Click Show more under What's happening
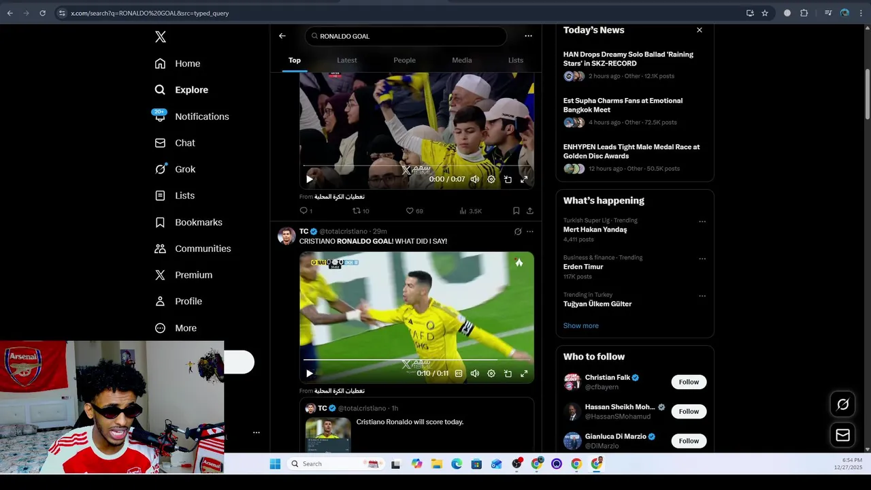Viewport: 871px width, 490px height. pos(580,325)
